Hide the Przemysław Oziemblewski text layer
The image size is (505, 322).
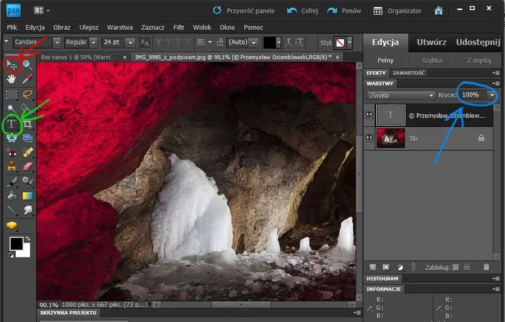(369, 115)
